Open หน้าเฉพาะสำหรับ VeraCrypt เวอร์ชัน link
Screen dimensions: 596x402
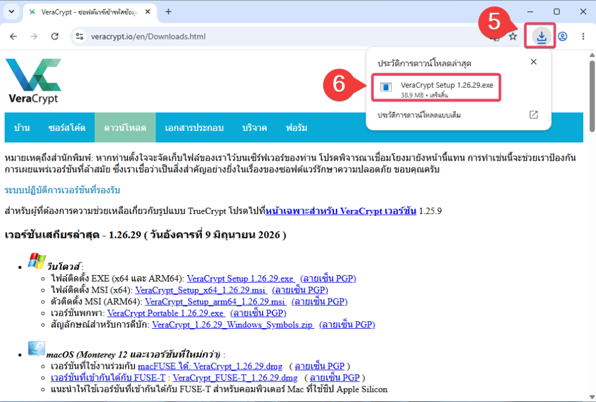pos(340,211)
